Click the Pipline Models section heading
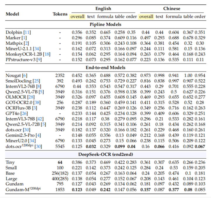211x198 pixels. point(105,24)
